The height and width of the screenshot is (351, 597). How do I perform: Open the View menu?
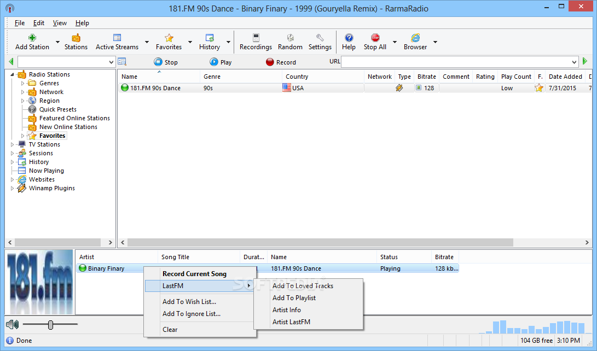point(60,23)
